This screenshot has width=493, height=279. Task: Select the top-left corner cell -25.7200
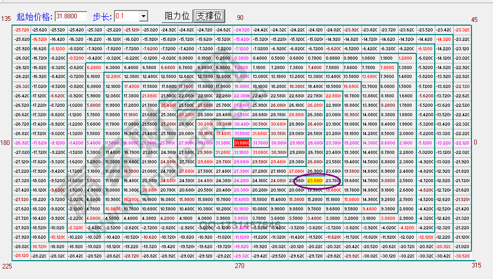tap(22, 30)
